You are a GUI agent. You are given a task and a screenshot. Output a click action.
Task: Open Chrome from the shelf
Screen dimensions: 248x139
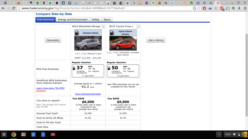(x=14, y=134)
